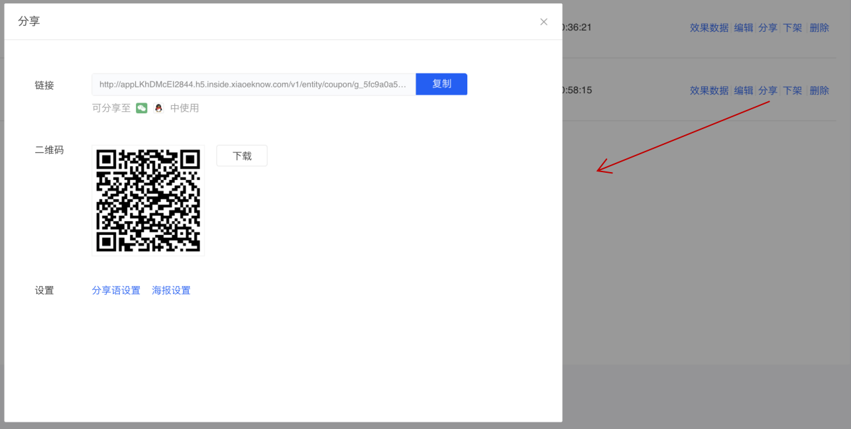Select the coupon URL field

254,84
